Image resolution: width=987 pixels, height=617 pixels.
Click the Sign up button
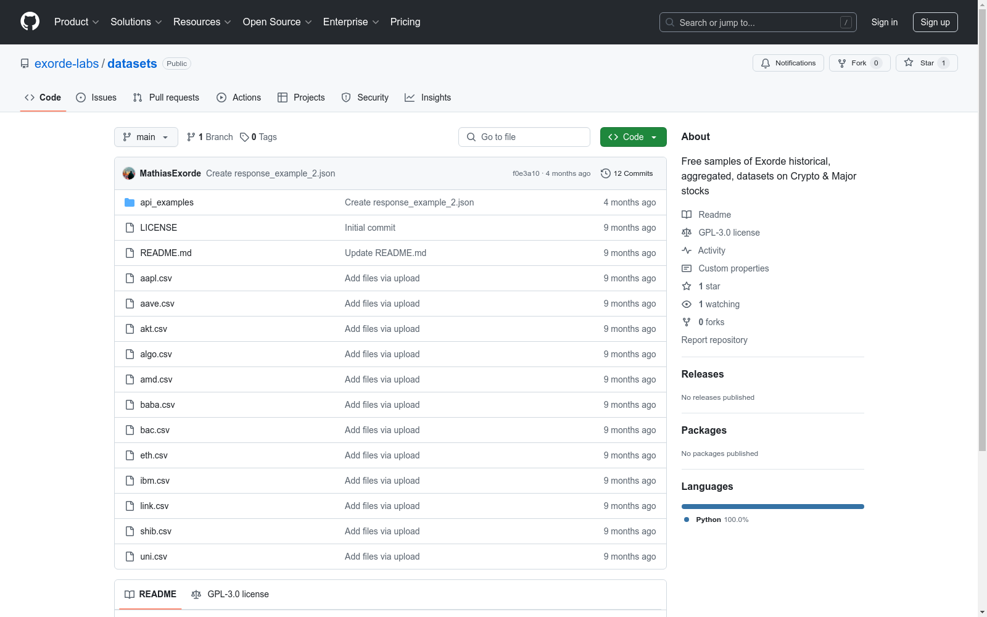[935, 22]
